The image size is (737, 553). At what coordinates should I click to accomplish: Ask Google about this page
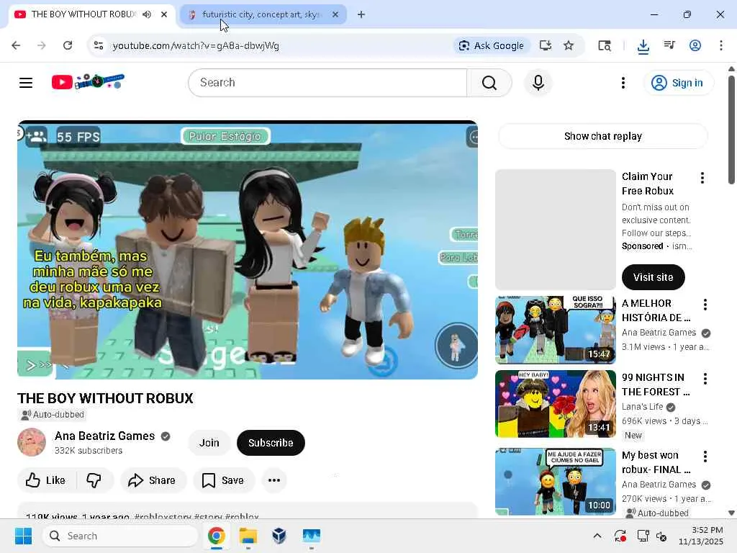tap(492, 45)
